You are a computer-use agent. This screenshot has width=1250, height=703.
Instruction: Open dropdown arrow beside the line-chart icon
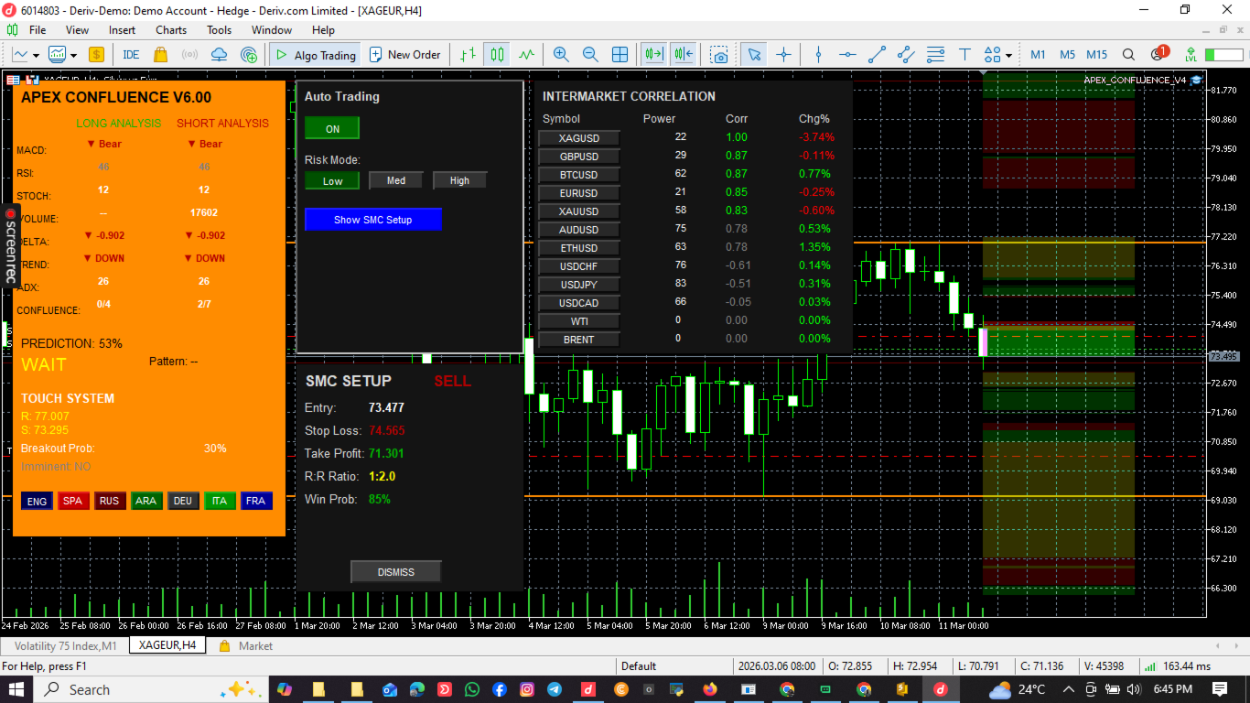coord(36,55)
